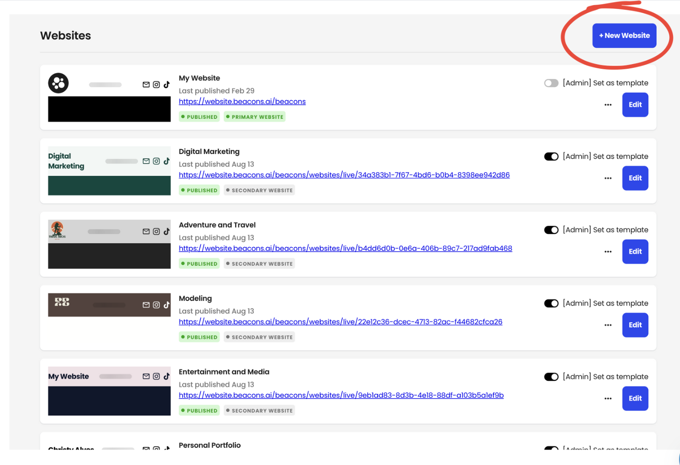The width and height of the screenshot is (680, 465).
Task: Click the Modeling preview thumbnail
Action: point(109,318)
